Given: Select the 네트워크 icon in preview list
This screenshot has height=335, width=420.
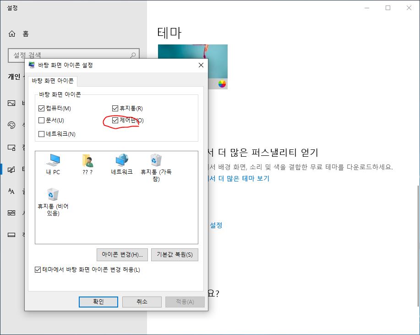Looking at the screenshot, I should click(122, 164).
